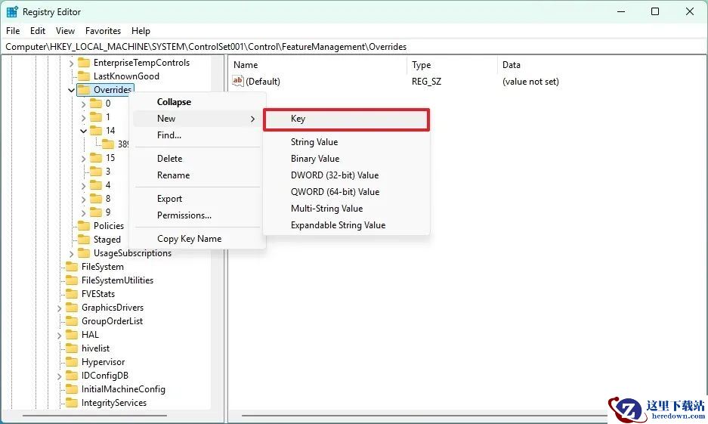Click the HAL folder icon
This screenshot has width=708, height=424.
click(x=72, y=334)
